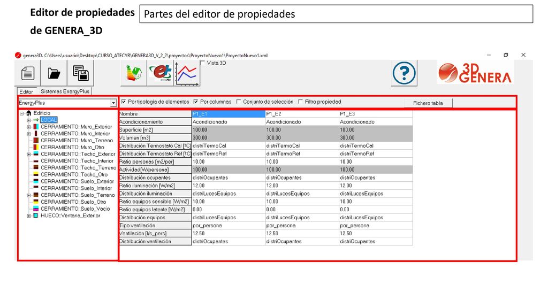Click the P1_E2 por_persona cell
Viewport: 548px width, 308px height.
pos(302,225)
